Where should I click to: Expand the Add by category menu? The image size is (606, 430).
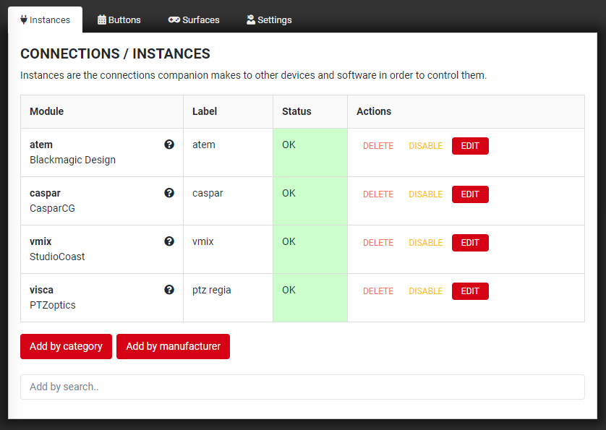tap(66, 346)
